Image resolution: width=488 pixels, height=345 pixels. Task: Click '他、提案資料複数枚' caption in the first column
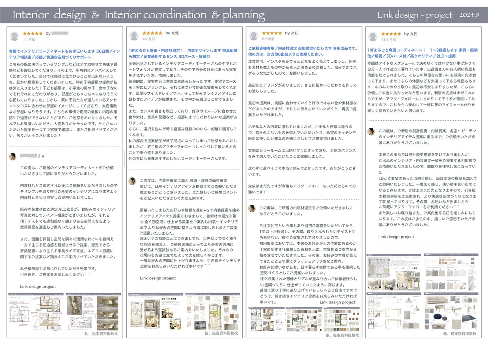click(x=102, y=333)
